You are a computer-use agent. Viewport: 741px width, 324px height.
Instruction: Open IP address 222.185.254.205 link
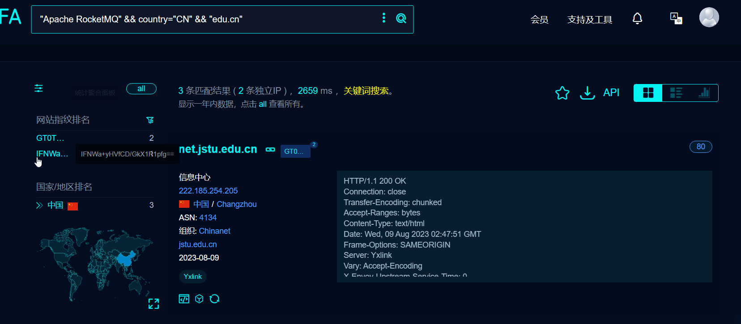point(208,191)
